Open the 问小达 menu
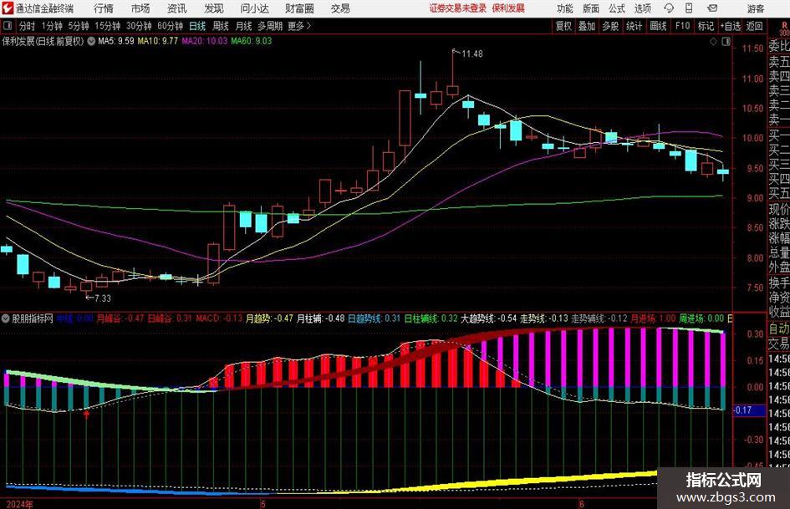790x509 pixels. 254,8
